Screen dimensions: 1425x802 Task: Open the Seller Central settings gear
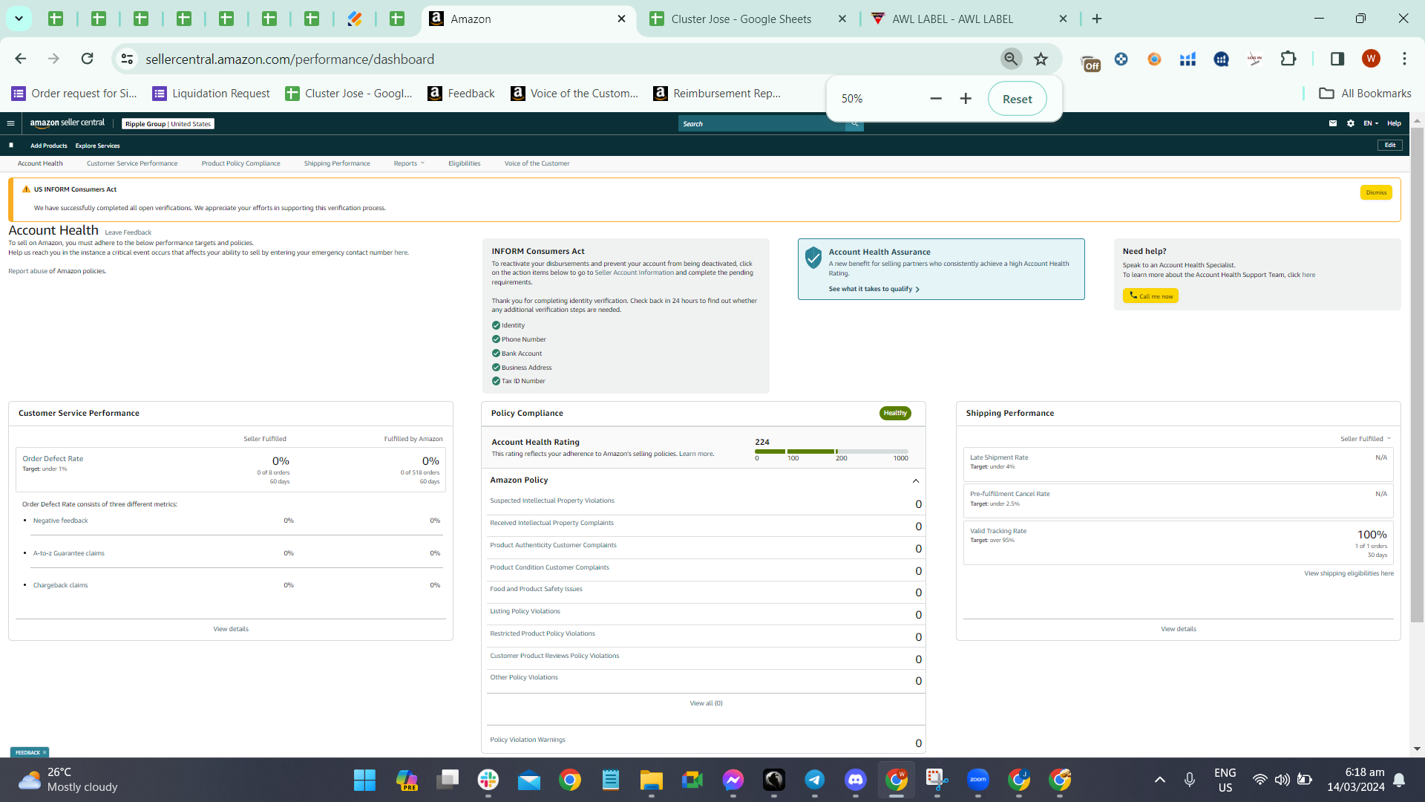pyautogui.click(x=1351, y=123)
